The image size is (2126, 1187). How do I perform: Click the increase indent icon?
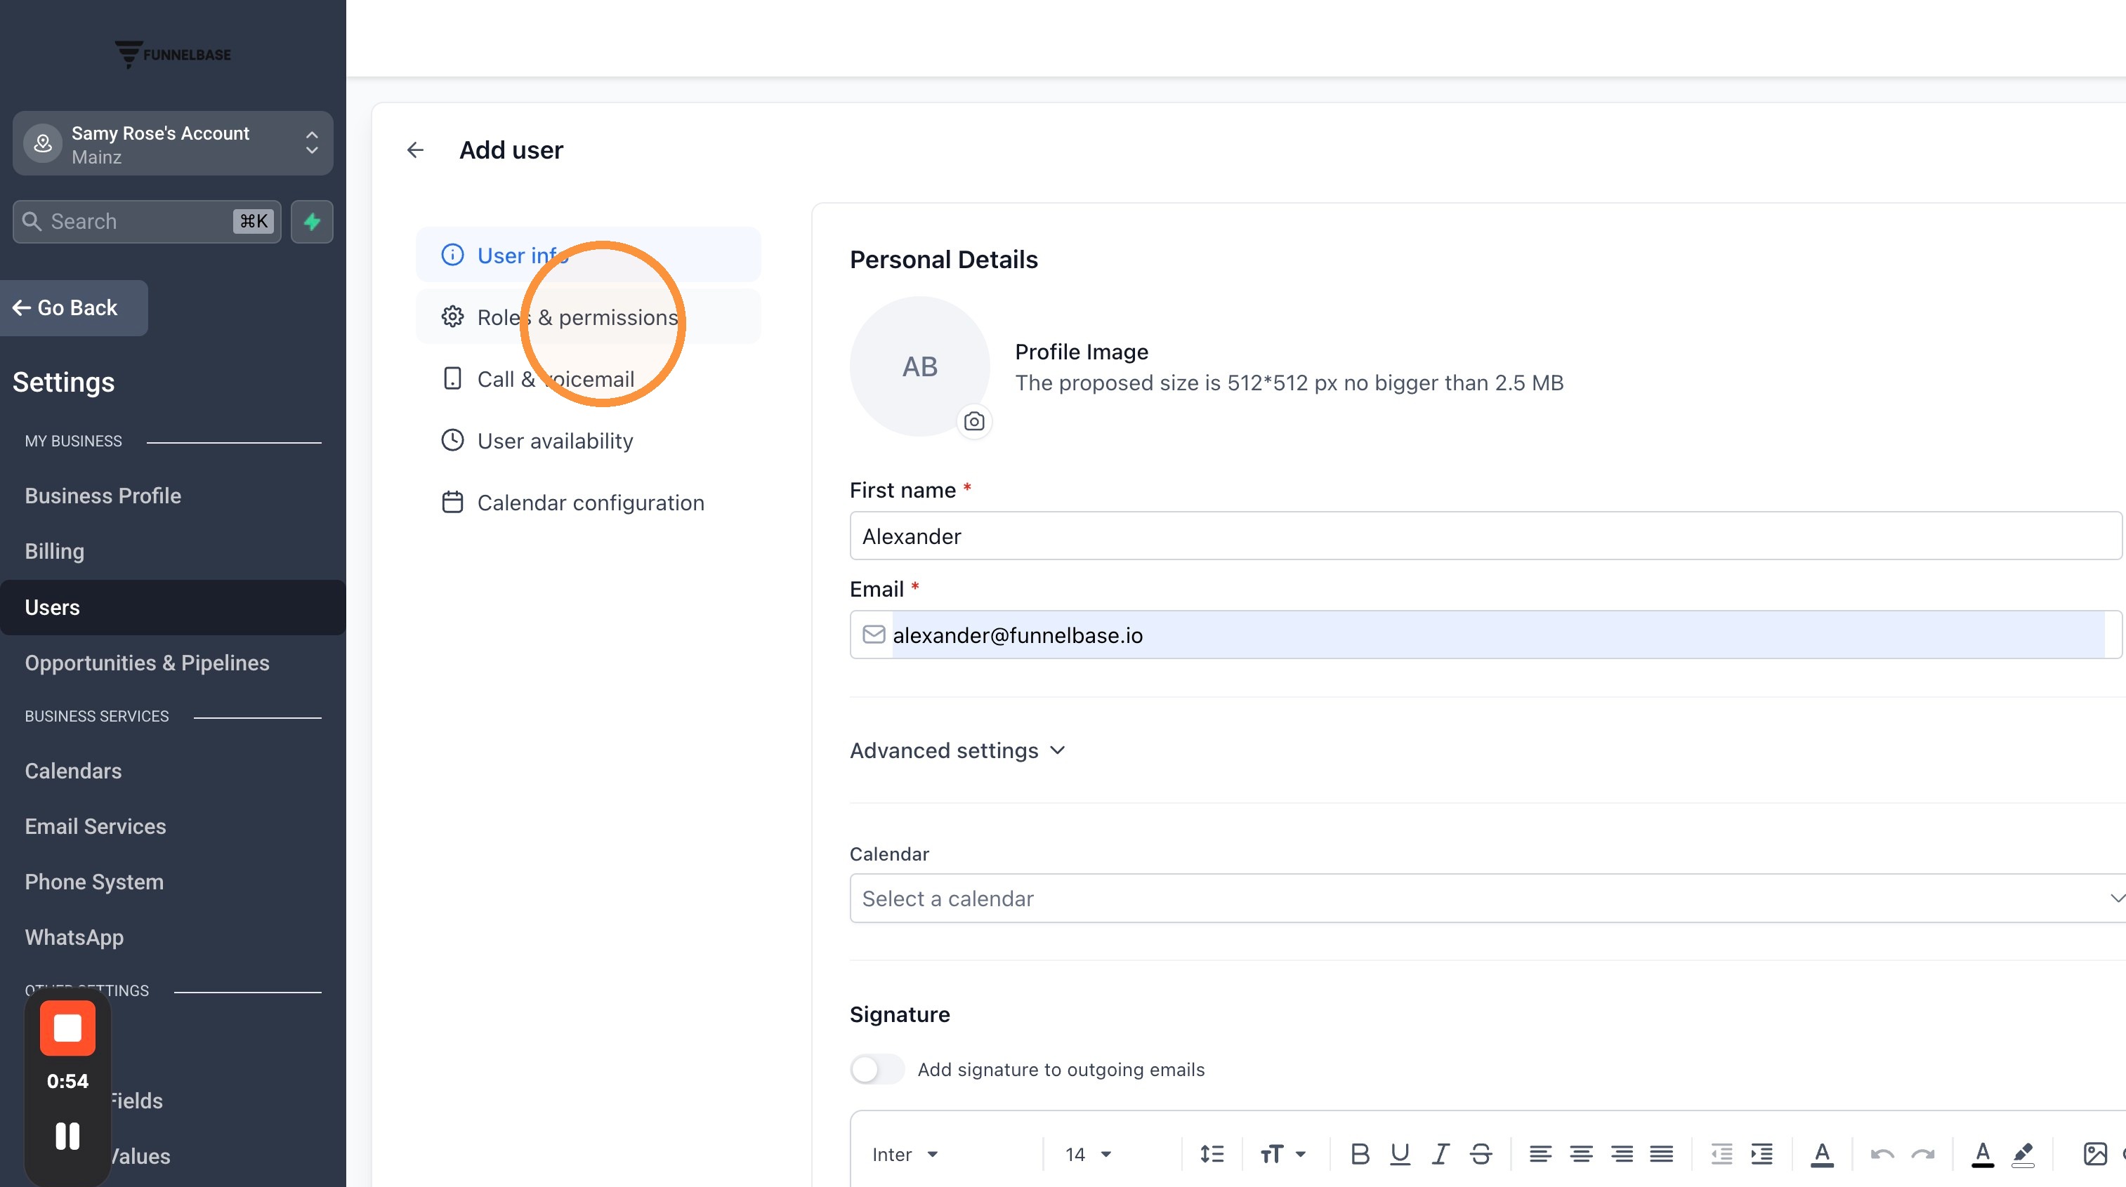pyautogui.click(x=1762, y=1154)
